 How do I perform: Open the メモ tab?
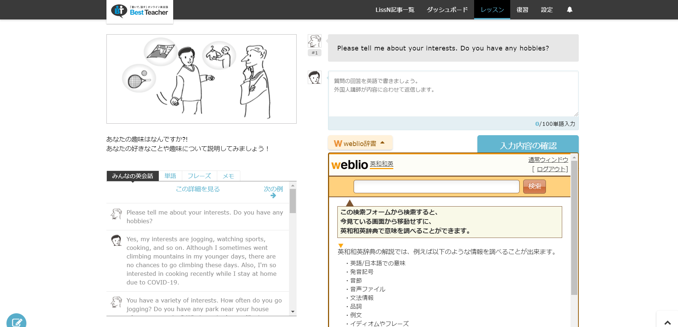pos(228,176)
